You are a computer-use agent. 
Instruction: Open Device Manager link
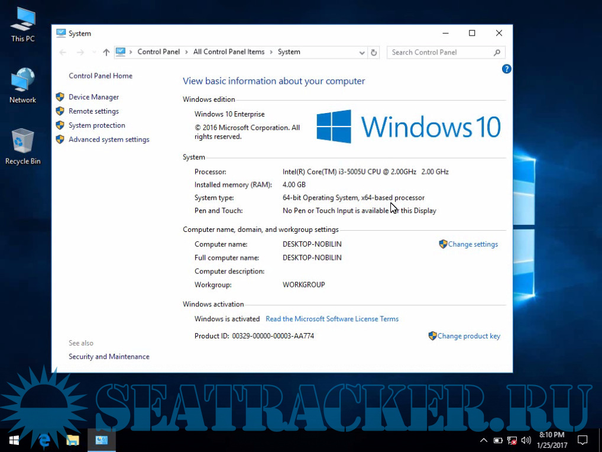93,97
